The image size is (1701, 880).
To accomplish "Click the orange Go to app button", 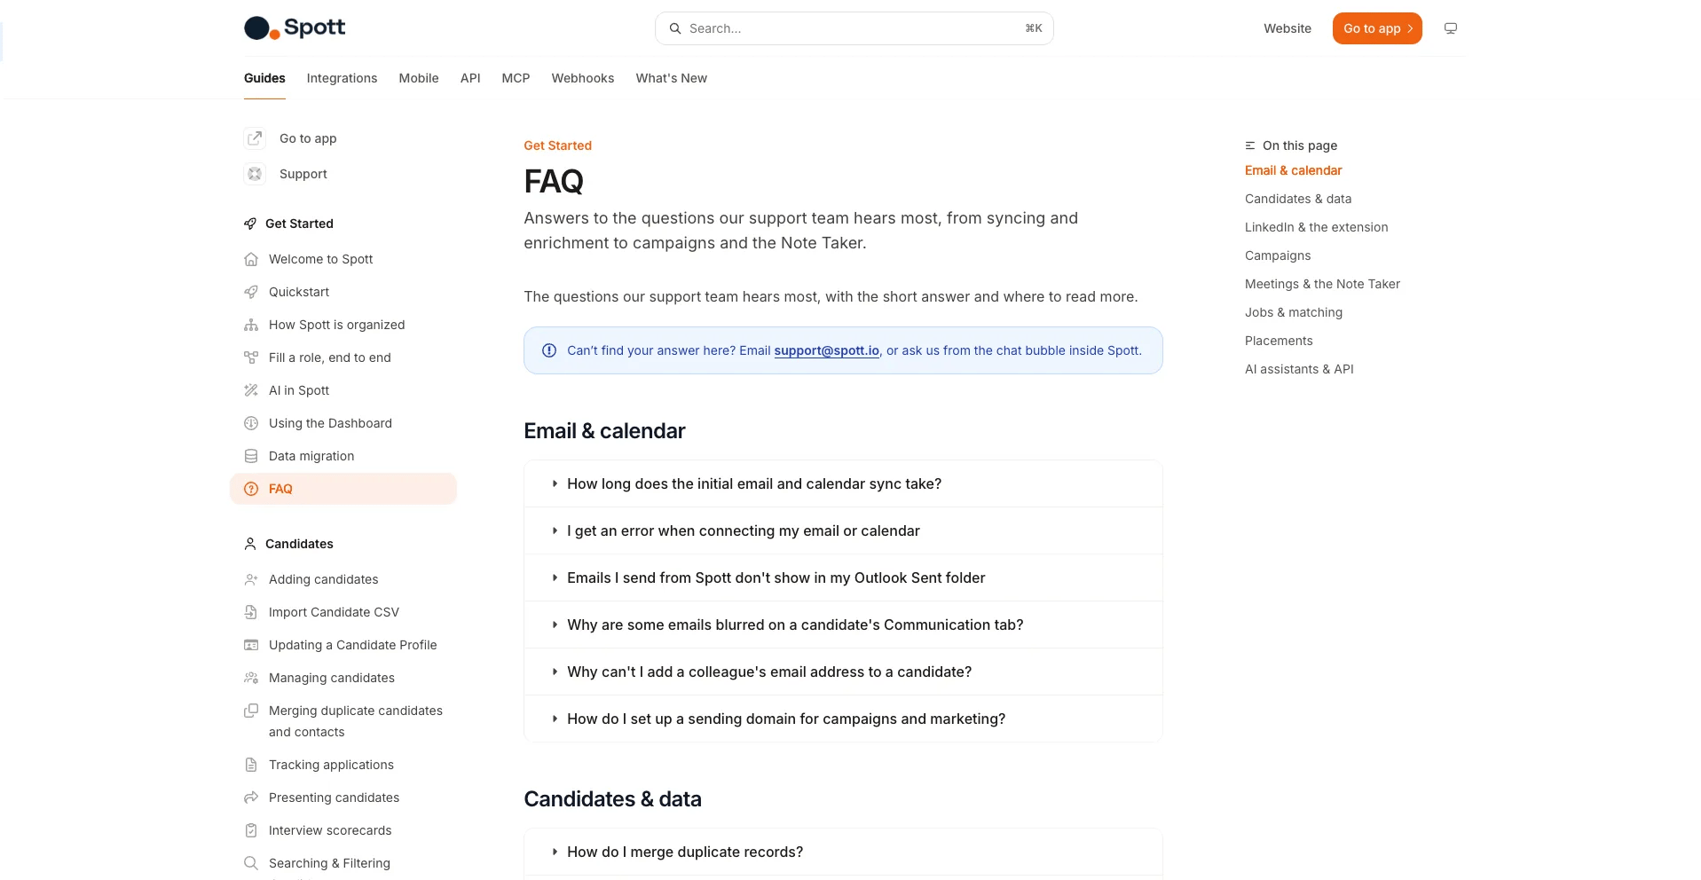I will pos(1377,28).
